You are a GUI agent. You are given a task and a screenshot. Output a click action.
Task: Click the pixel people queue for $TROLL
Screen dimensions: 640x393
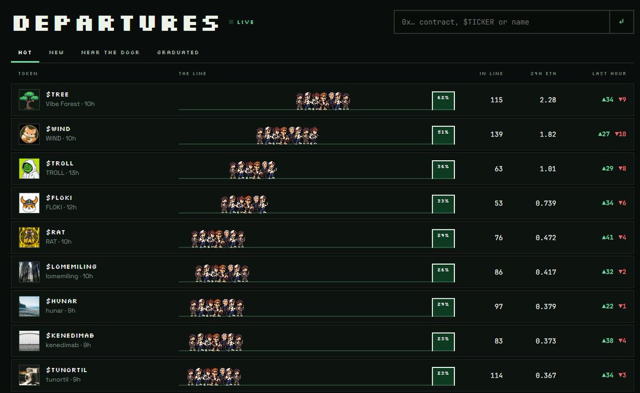tap(253, 170)
